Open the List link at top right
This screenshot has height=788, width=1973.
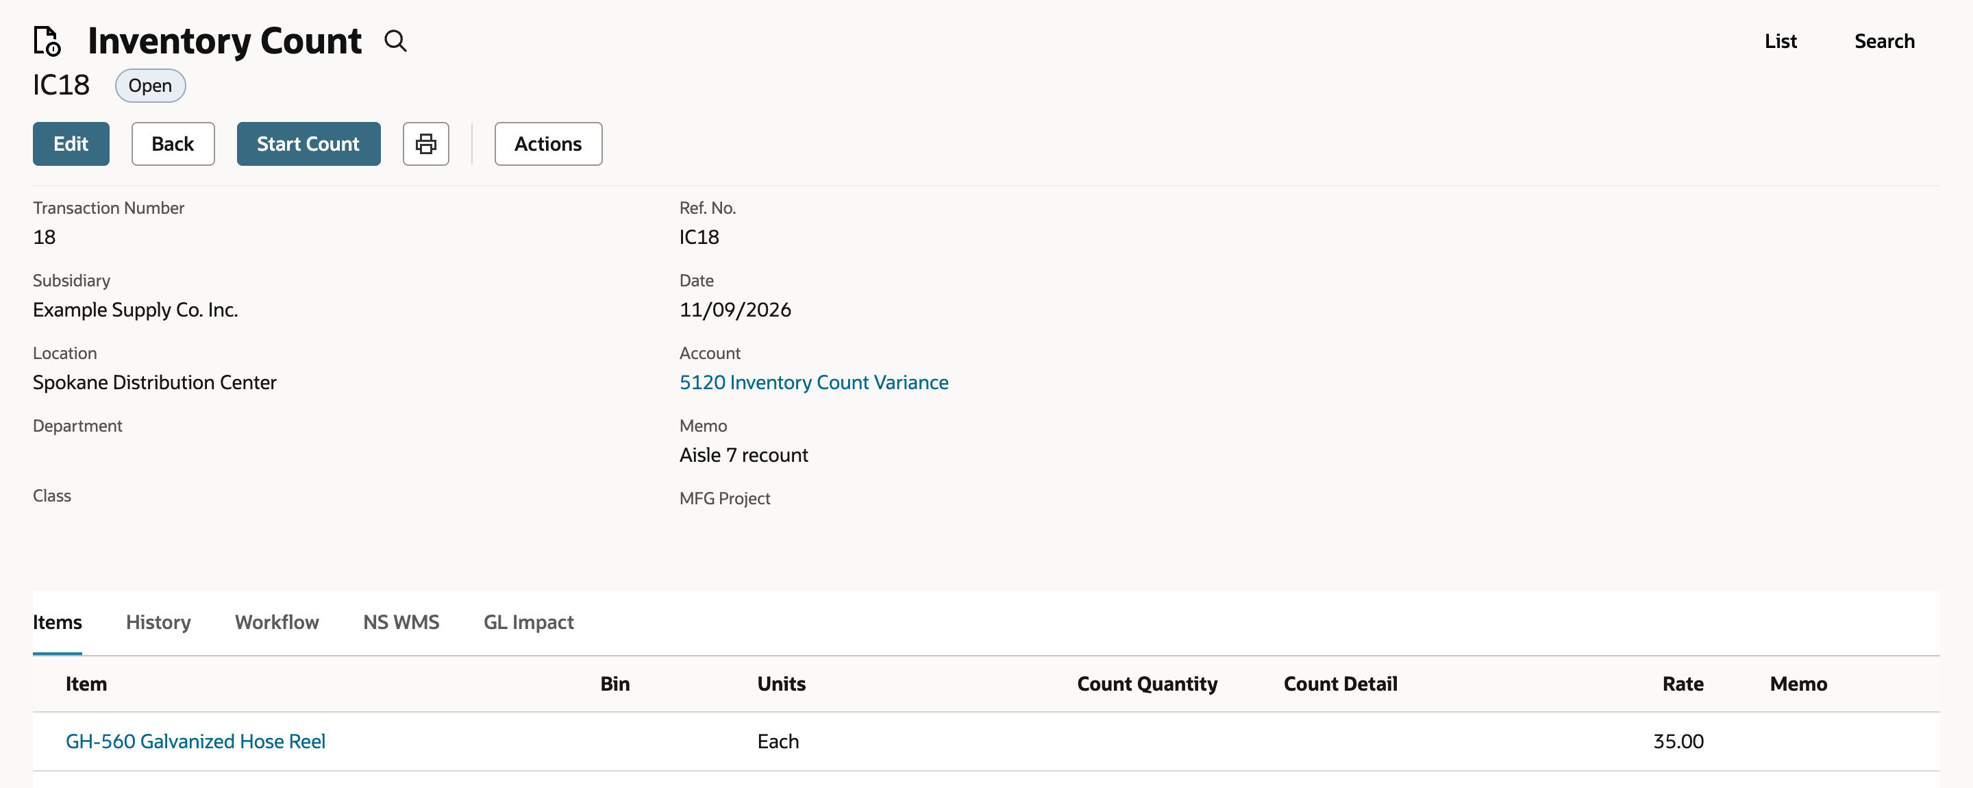click(1780, 41)
